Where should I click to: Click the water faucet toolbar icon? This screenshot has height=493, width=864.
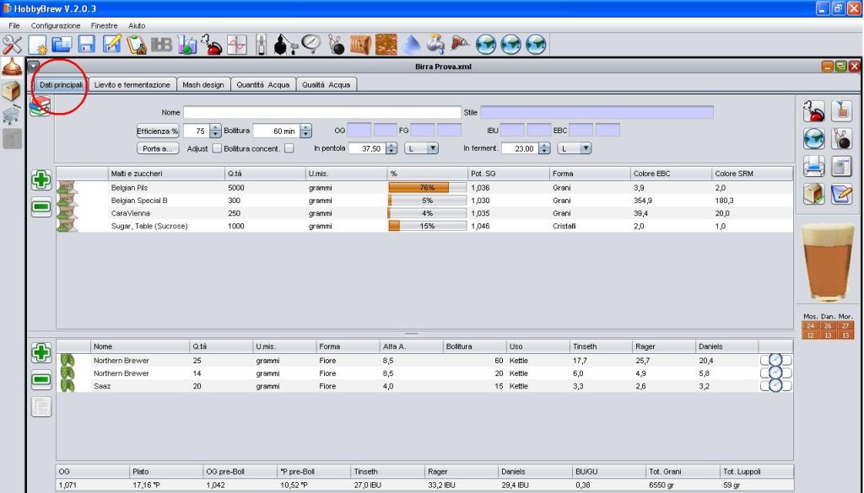435,45
